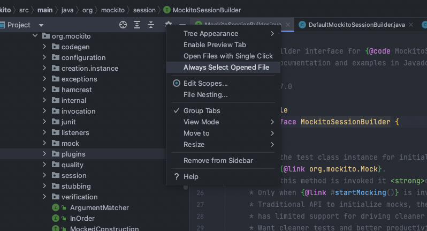Toggle Always Select Opened File
427x231 pixels.
[x=223, y=68]
